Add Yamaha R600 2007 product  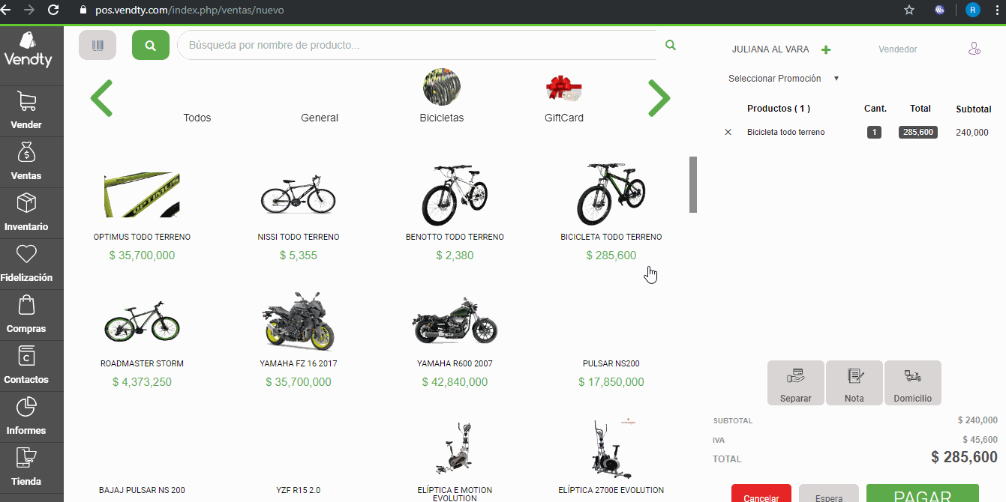click(x=455, y=342)
